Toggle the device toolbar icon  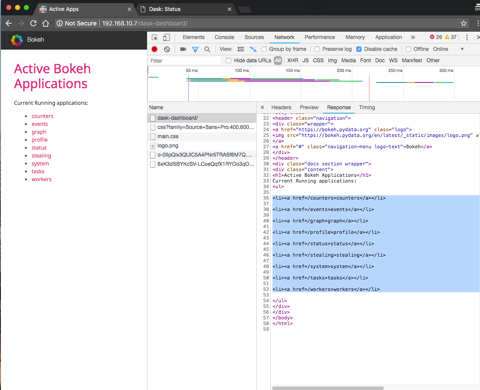pos(167,38)
